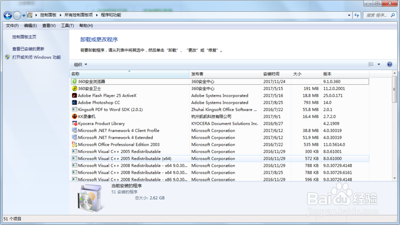Image resolution: width=400 pixels, height=225 pixels.
Task: Open the 编辑(E) menu
Action: click(x=30, y=26)
